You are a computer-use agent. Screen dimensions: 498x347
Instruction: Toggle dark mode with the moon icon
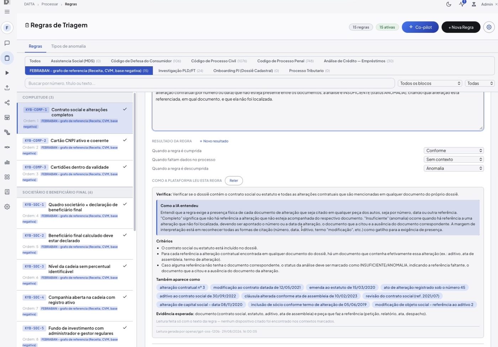pyautogui.click(x=449, y=4)
